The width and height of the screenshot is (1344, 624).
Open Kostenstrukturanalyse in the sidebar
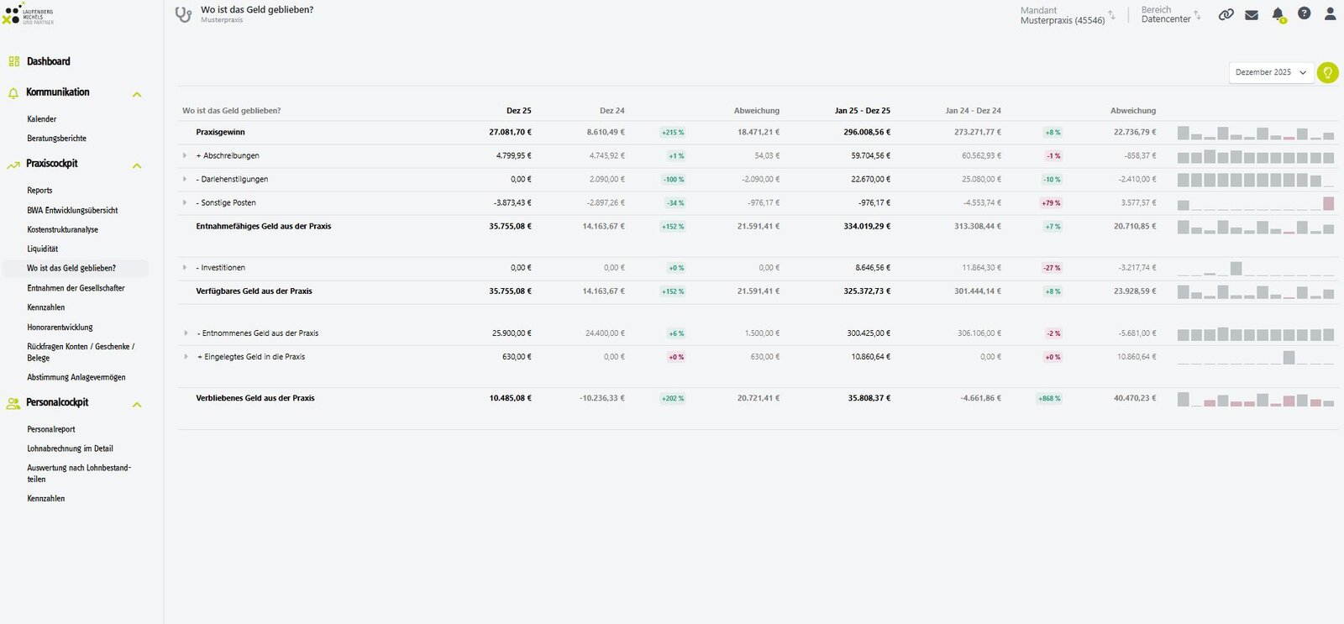(x=63, y=229)
